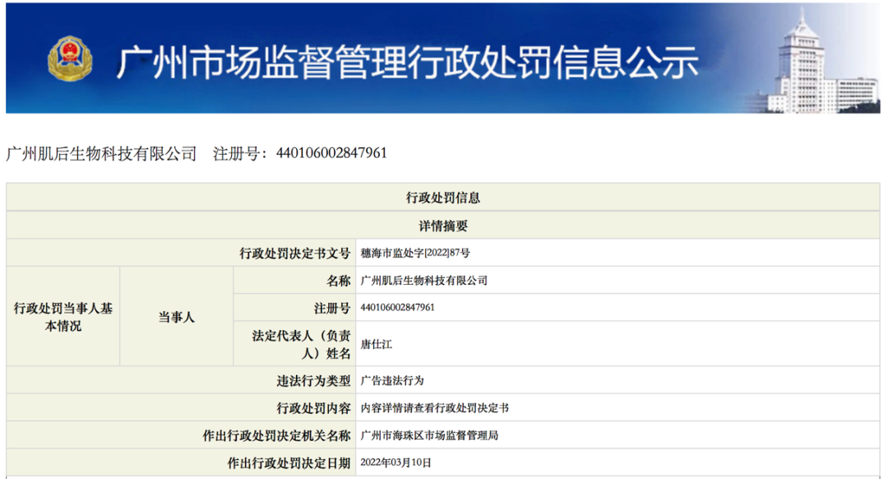
Task: Click the national emblem badge in banner
Action: click(x=70, y=59)
